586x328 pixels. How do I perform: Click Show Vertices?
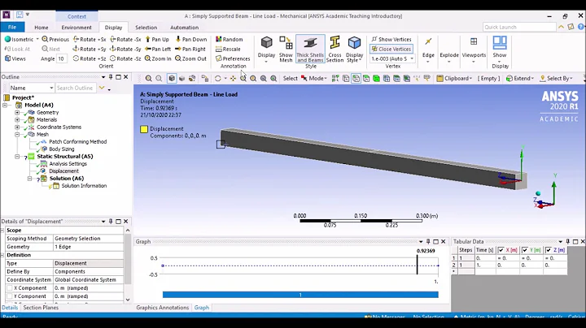pos(391,39)
